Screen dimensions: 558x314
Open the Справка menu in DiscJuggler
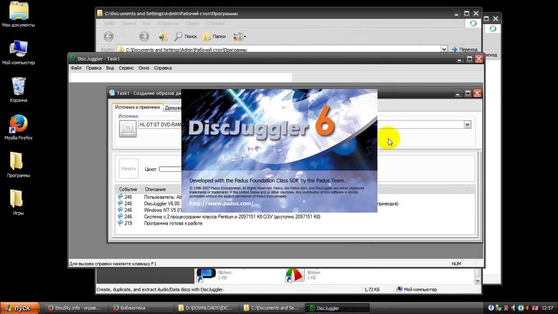tap(163, 68)
